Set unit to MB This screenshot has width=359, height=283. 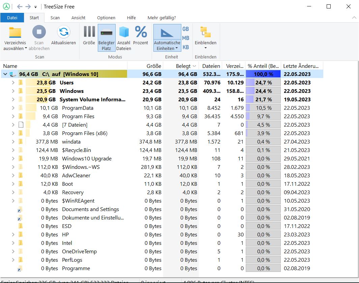tap(186, 38)
